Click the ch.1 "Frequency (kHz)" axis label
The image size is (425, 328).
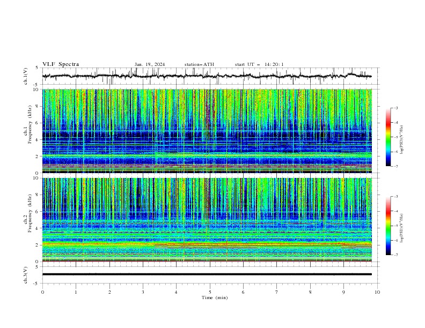pos(30,125)
